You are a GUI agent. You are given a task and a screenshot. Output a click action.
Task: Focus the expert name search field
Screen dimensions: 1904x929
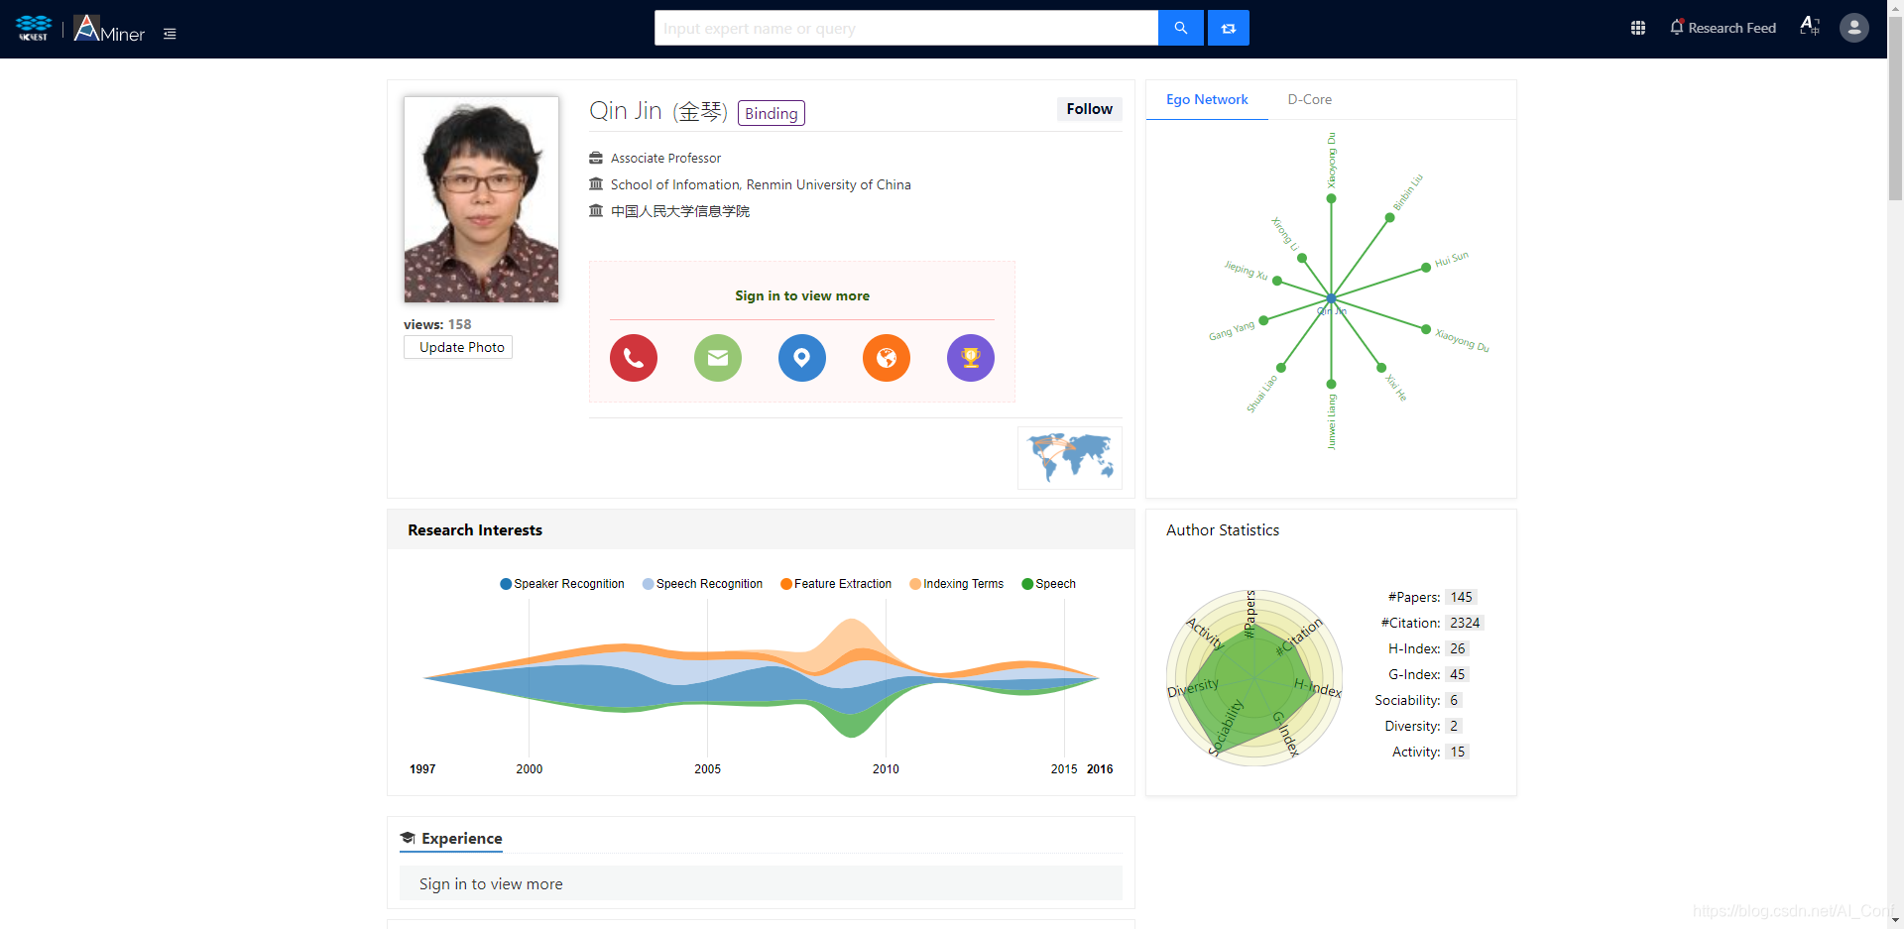[906, 28]
